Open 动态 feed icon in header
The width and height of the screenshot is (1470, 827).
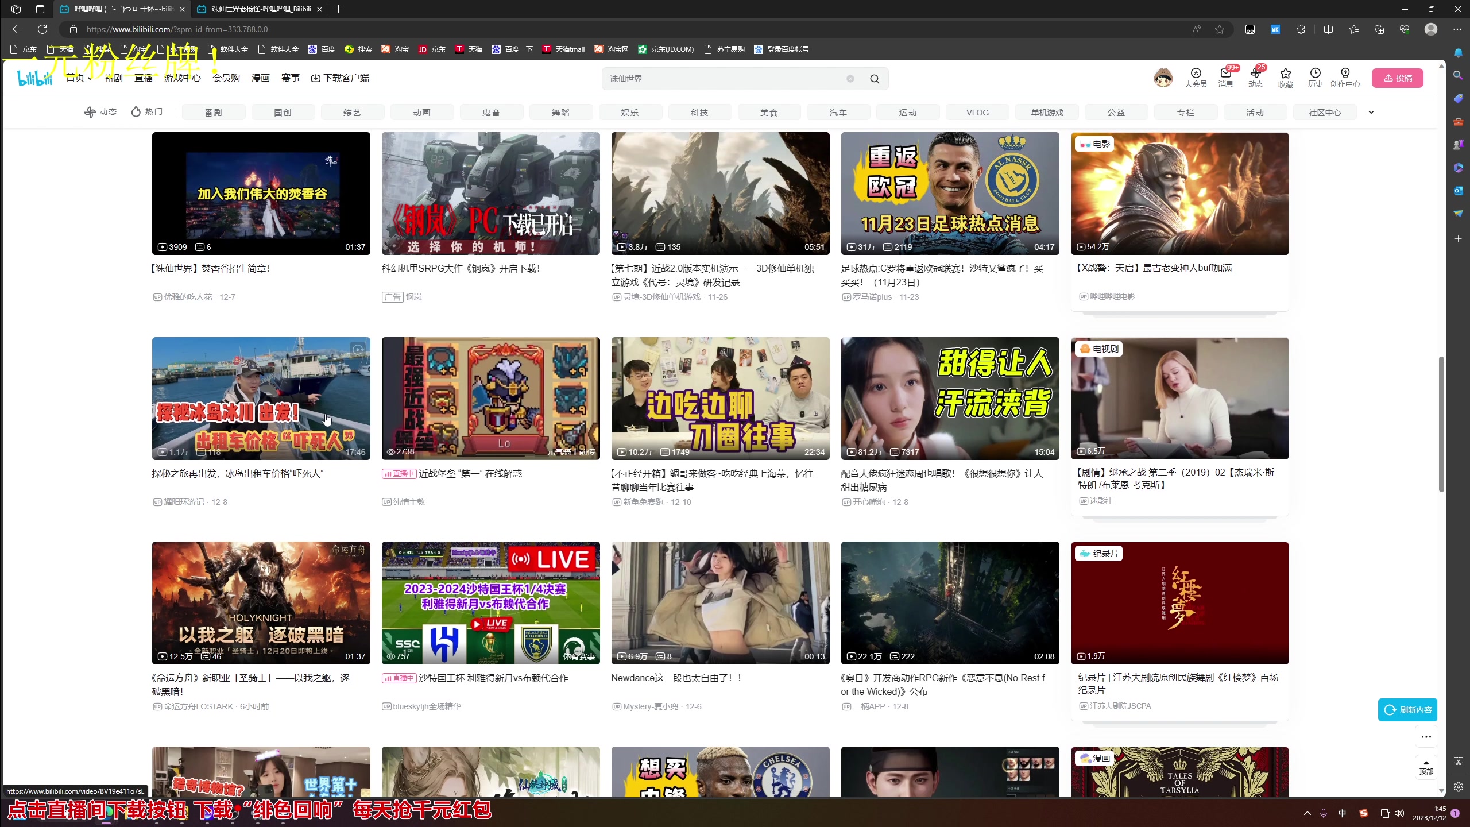point(1255,78)
